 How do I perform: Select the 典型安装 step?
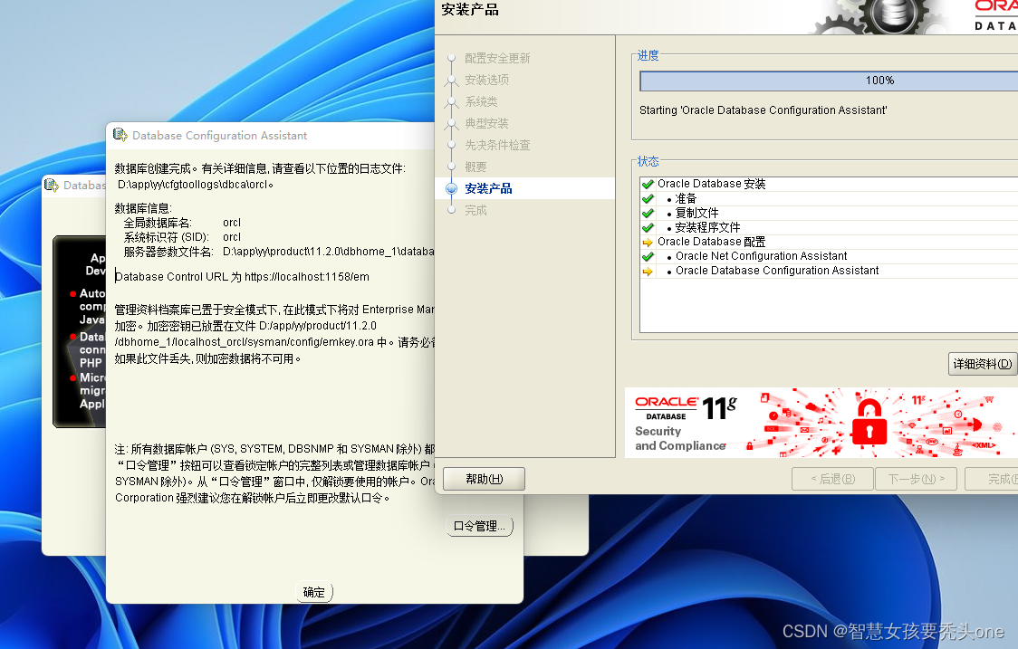[487, 123]
